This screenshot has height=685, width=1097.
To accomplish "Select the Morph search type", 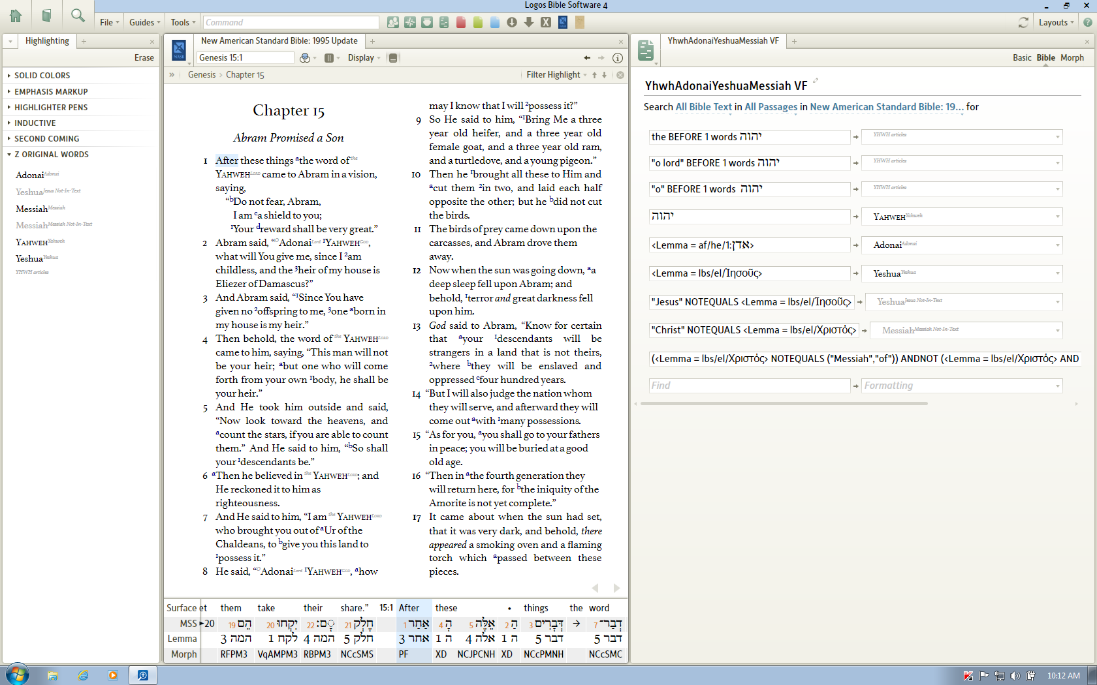I will coord(1072,58).
